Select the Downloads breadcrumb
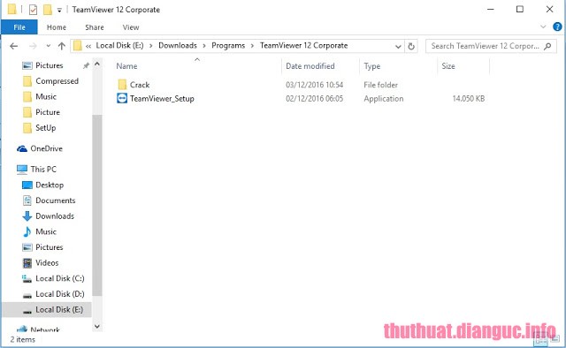The image size is (566, 348). [178, 45]
